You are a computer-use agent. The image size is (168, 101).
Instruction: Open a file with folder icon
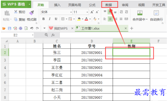(x=4, y=29)
